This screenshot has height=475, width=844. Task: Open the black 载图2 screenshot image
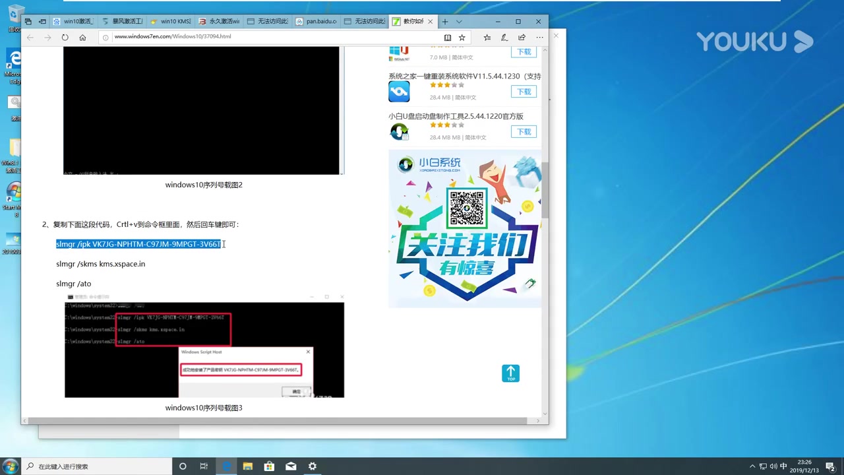[x=201, y=110]
